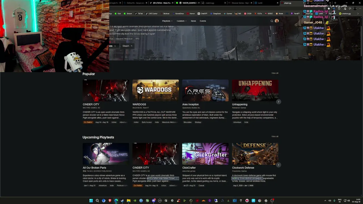The height and width of the screenshot is (204, 363).
Task: Open the GameDrive bookmark
Action: pos(178,14)
